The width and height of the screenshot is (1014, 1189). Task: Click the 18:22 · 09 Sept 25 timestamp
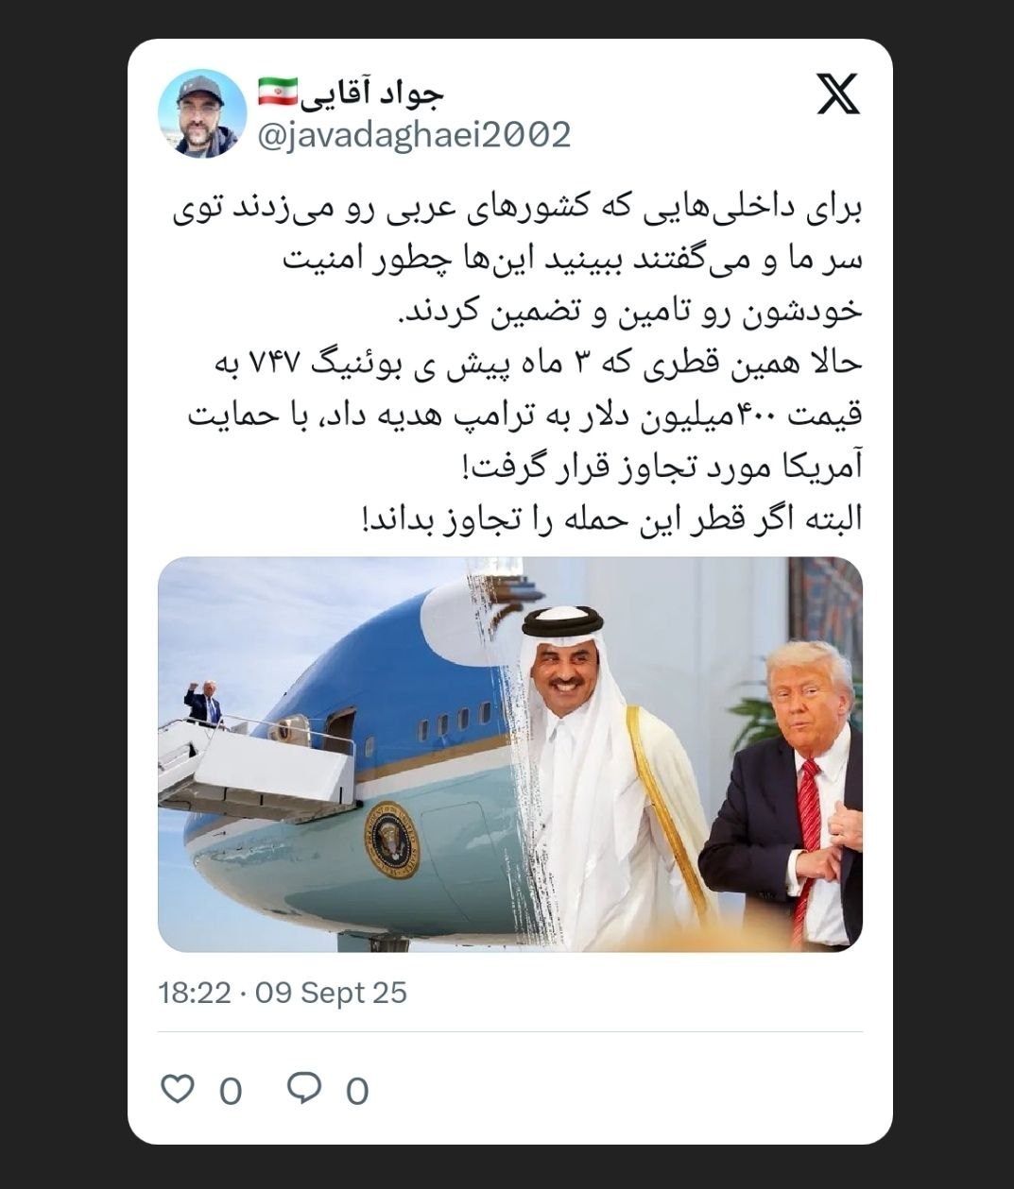click(283, 993)
